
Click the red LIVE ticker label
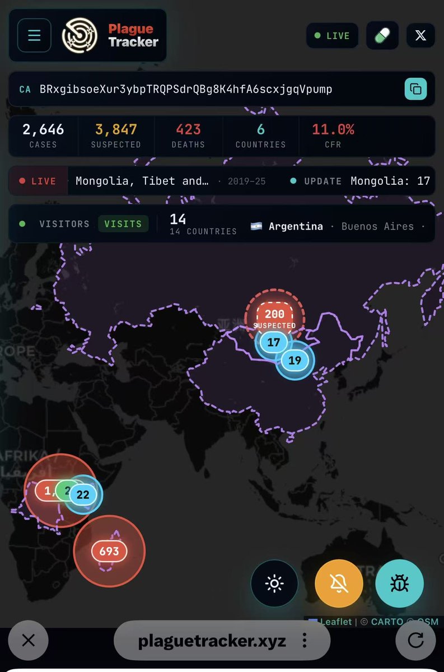[38, 181]
